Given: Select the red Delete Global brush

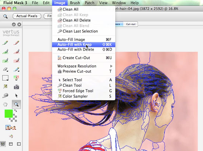Looking at the screenshot, I should coord(16,60).
